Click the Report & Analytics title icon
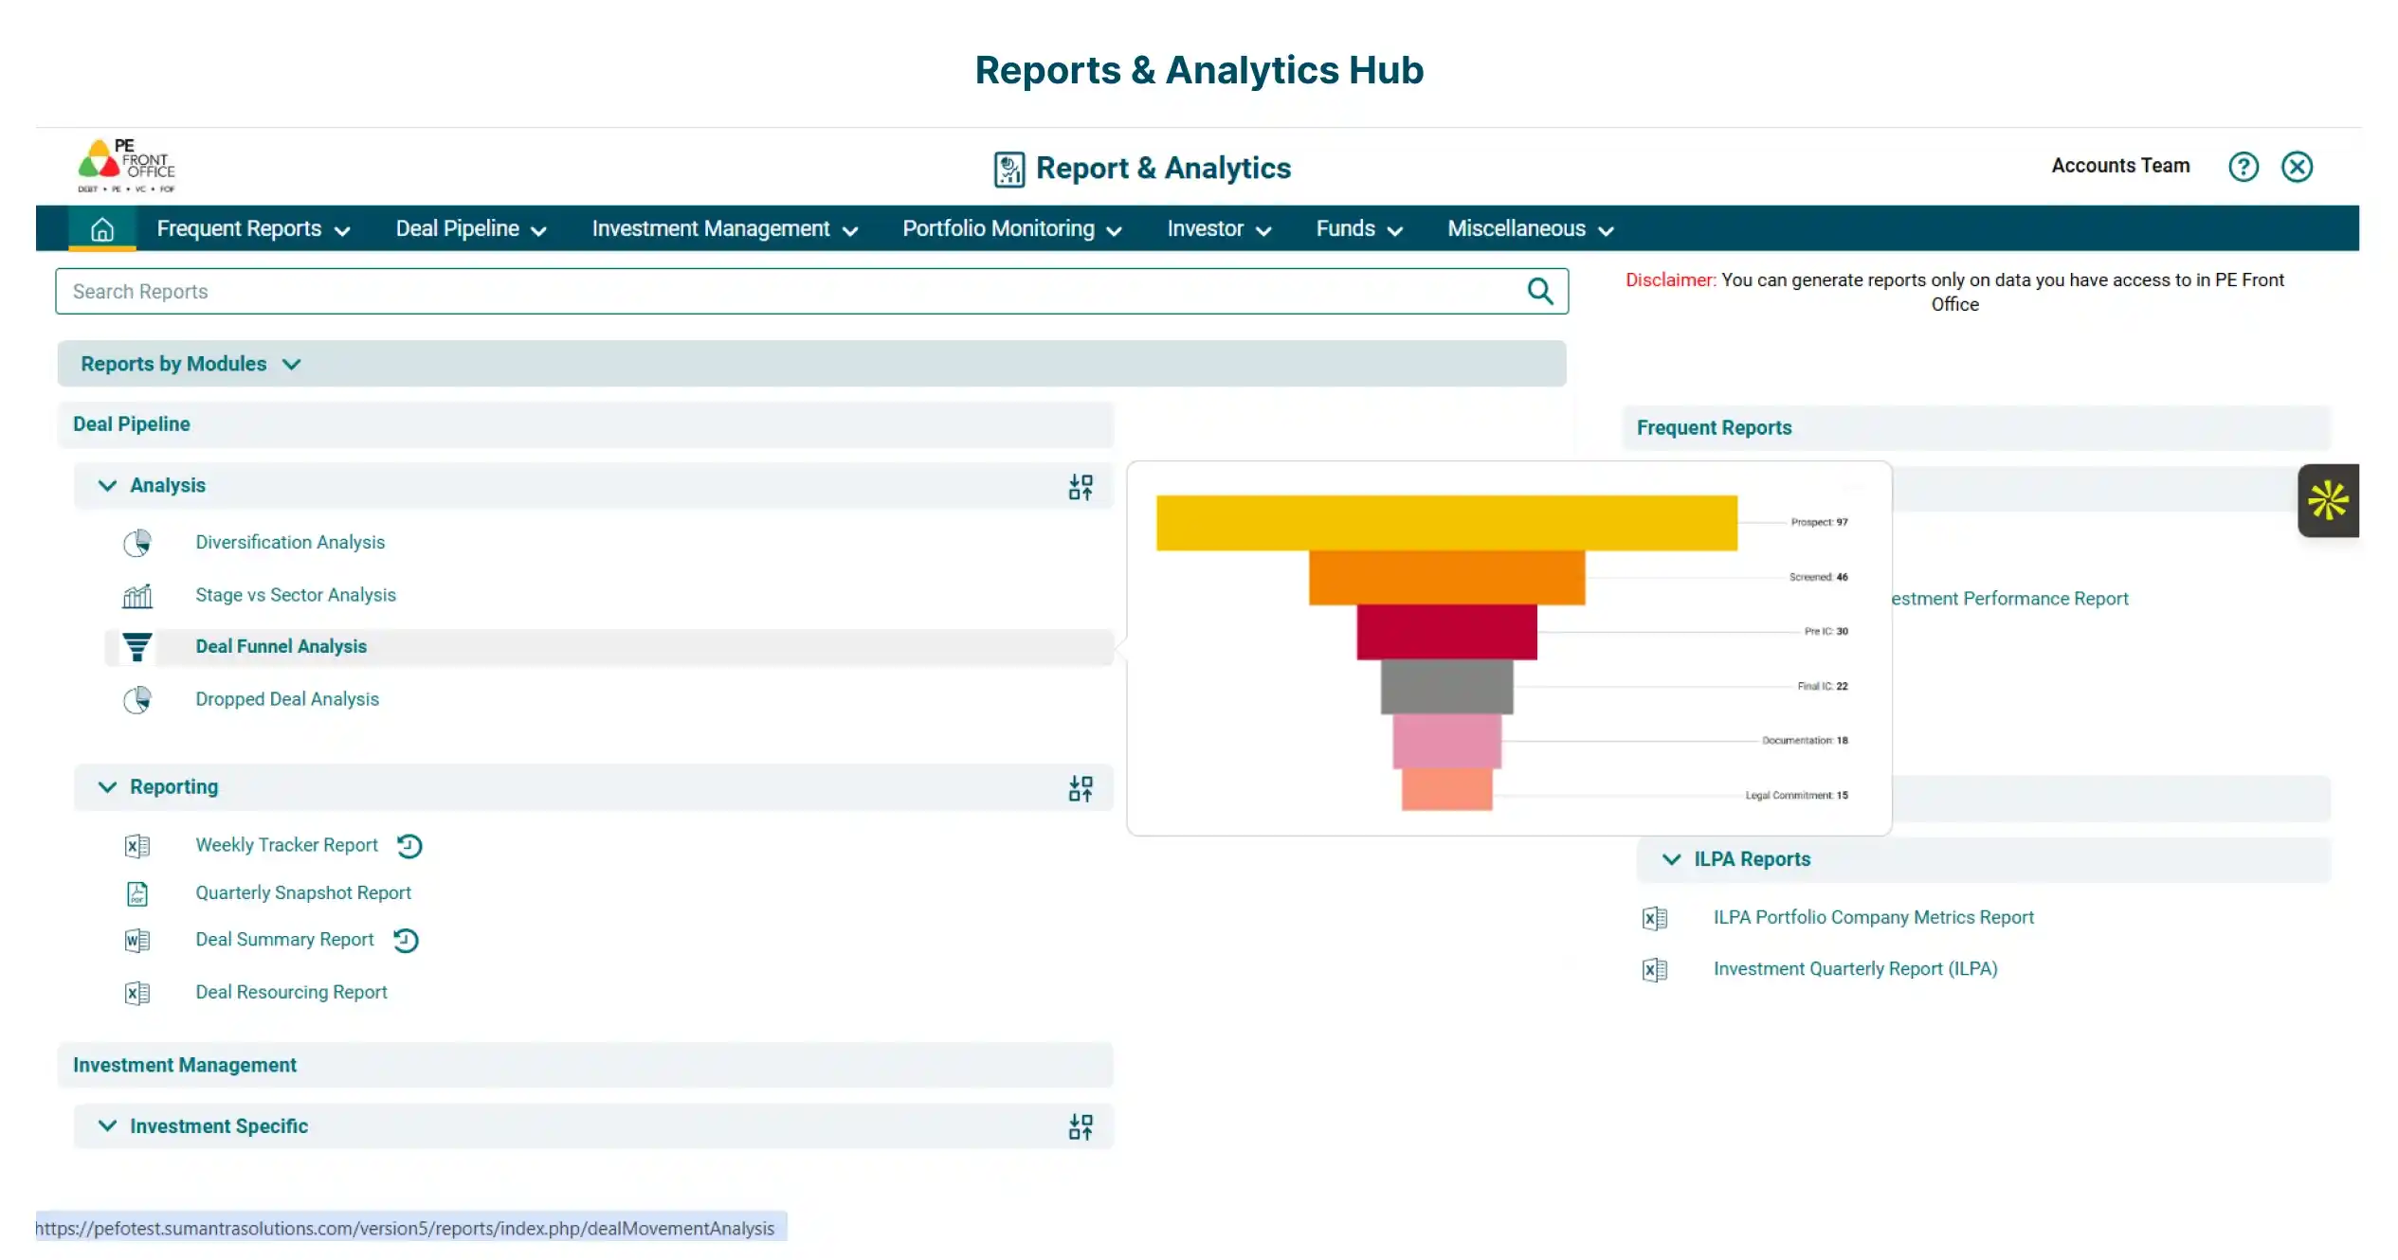This screenshot has width=2398, height=1260. pos(1009,170)
